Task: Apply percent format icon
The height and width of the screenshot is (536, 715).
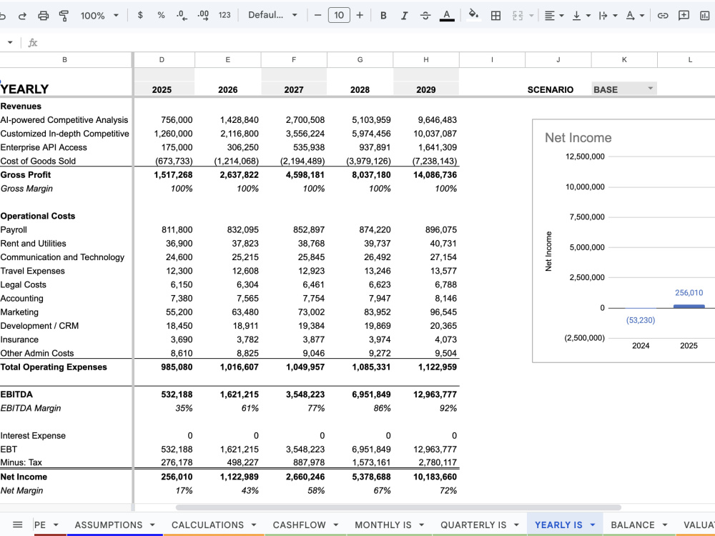Action: click(161, 15)
